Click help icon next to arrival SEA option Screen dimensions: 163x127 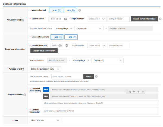(x=80, y=11)
